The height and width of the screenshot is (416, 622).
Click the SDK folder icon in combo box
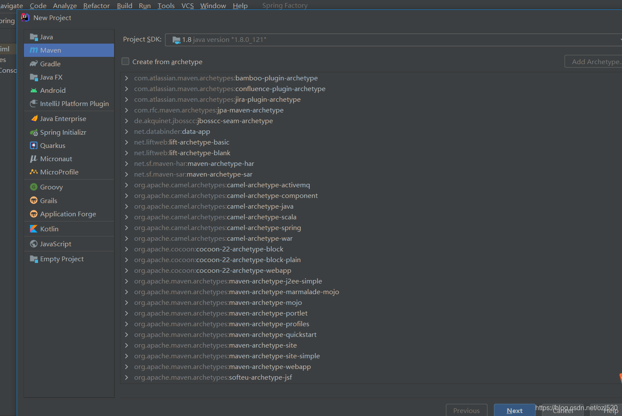coord(176,40)
